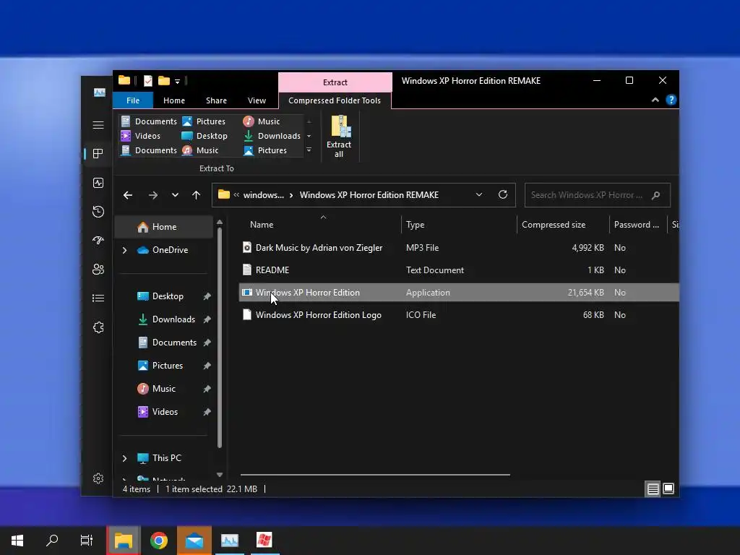
Task: Click the magnifier icon in the search box
Action: 655,195
